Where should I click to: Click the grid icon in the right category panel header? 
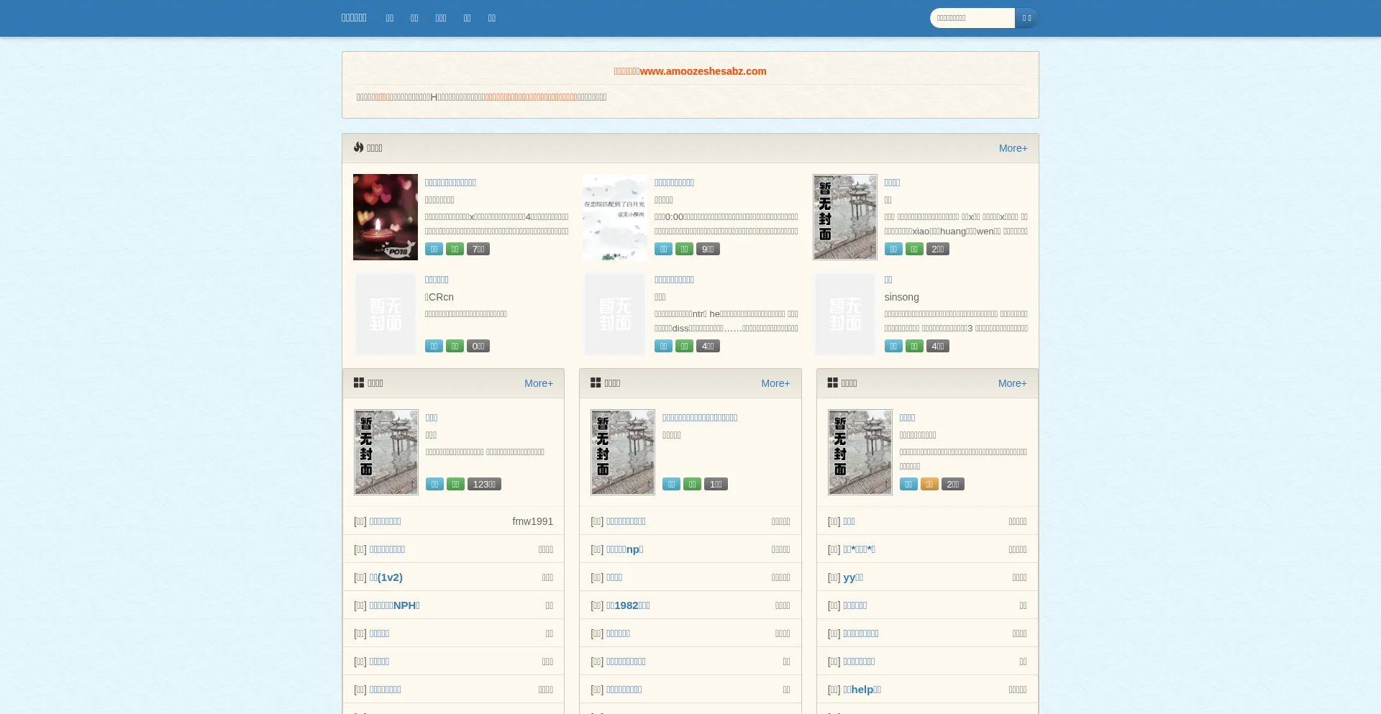click(x=833, y=383)
